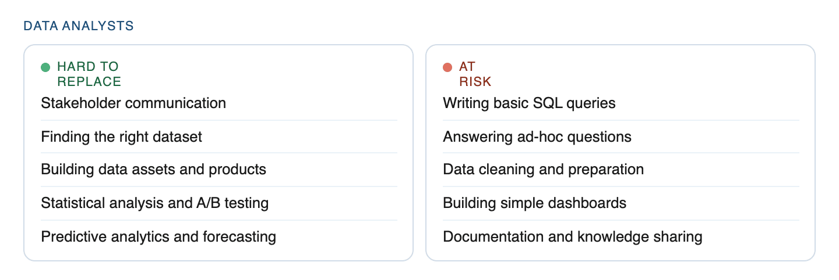The height and width of the screenshot is (280, 839).
Task: Click the word REPLACE in green header
Action: (x=89, y=81)
